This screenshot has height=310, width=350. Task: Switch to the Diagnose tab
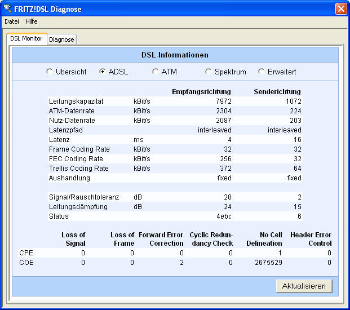coord(61,39)
